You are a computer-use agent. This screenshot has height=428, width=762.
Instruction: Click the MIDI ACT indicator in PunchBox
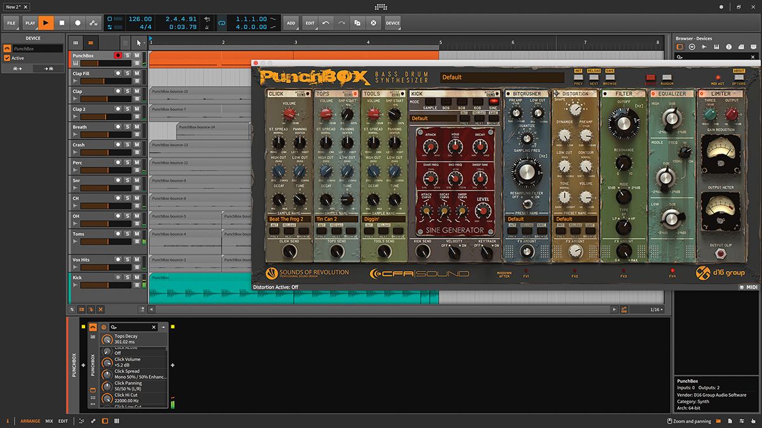coord(717,77)
